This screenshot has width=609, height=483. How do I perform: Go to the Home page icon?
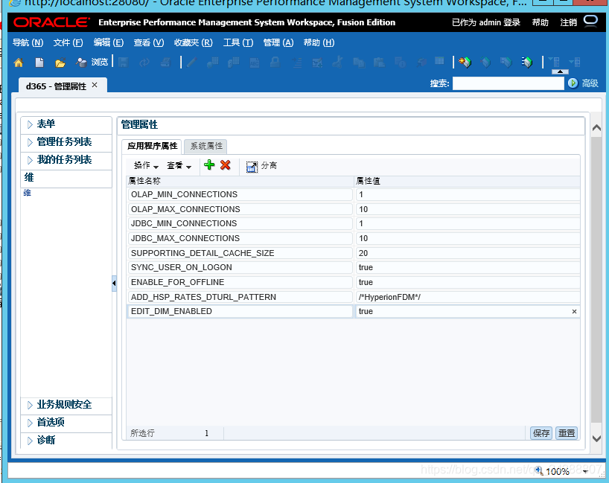[19, 62]
